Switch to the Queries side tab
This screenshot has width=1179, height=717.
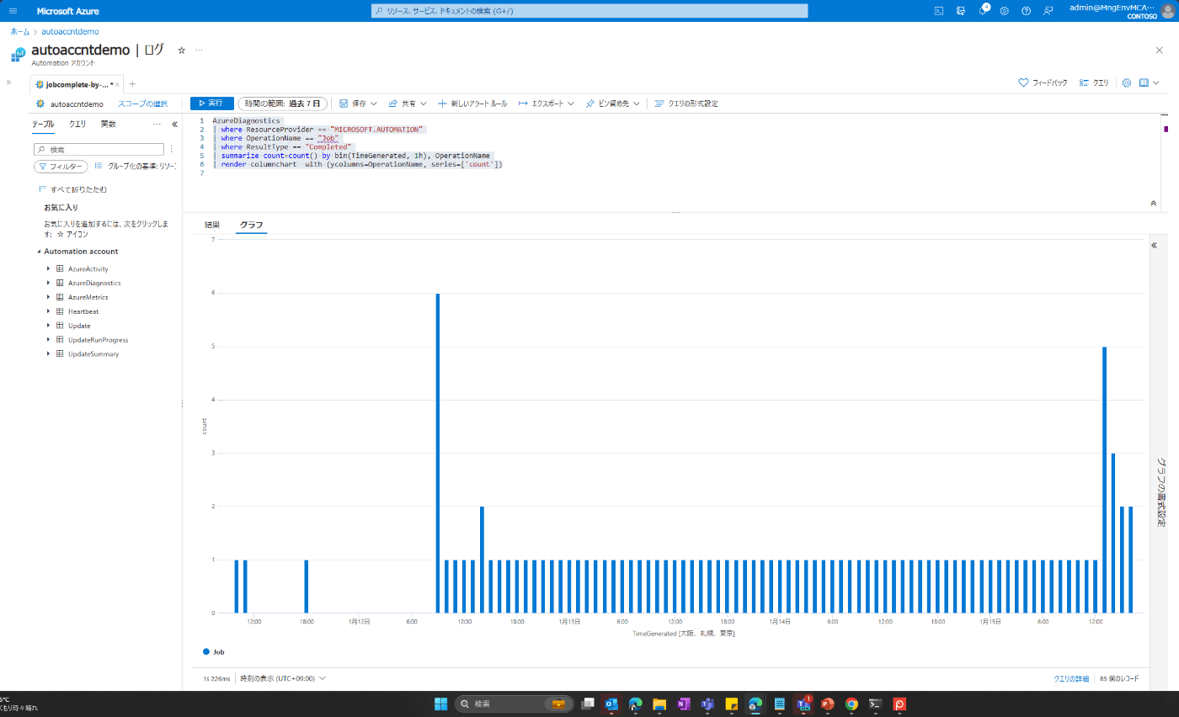click(77, 124)
